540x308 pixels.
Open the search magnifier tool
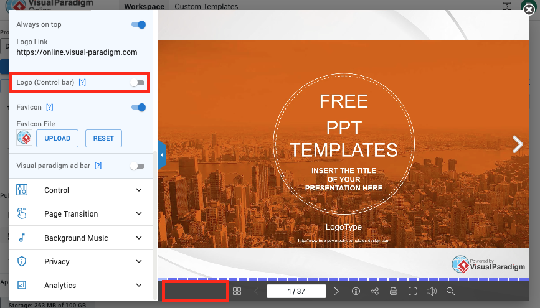[451, 291]
